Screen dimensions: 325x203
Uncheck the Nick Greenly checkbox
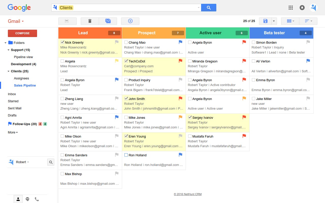click(x=62, y=42)
